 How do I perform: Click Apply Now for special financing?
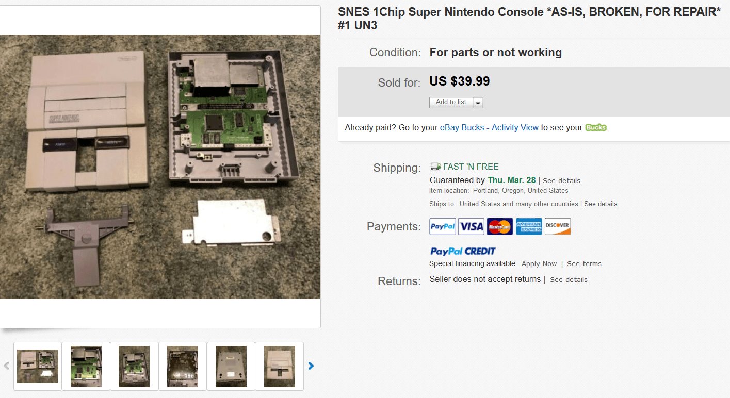539,264
